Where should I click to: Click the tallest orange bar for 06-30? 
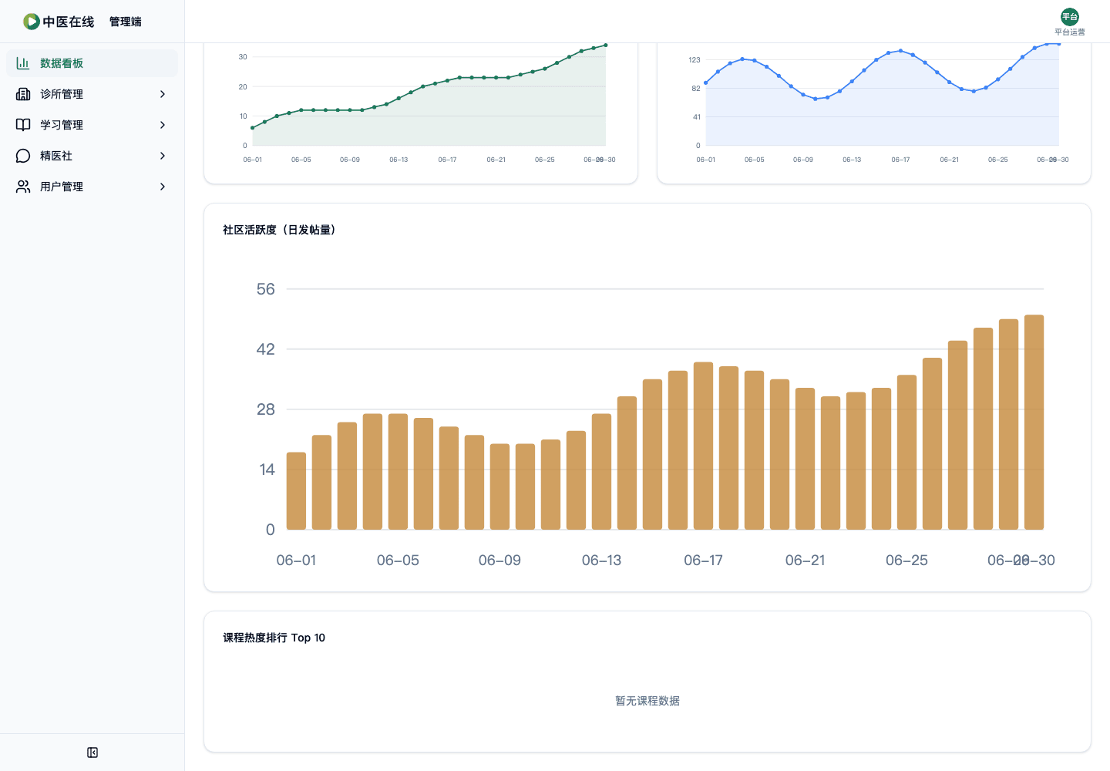tap(1034, 423)
